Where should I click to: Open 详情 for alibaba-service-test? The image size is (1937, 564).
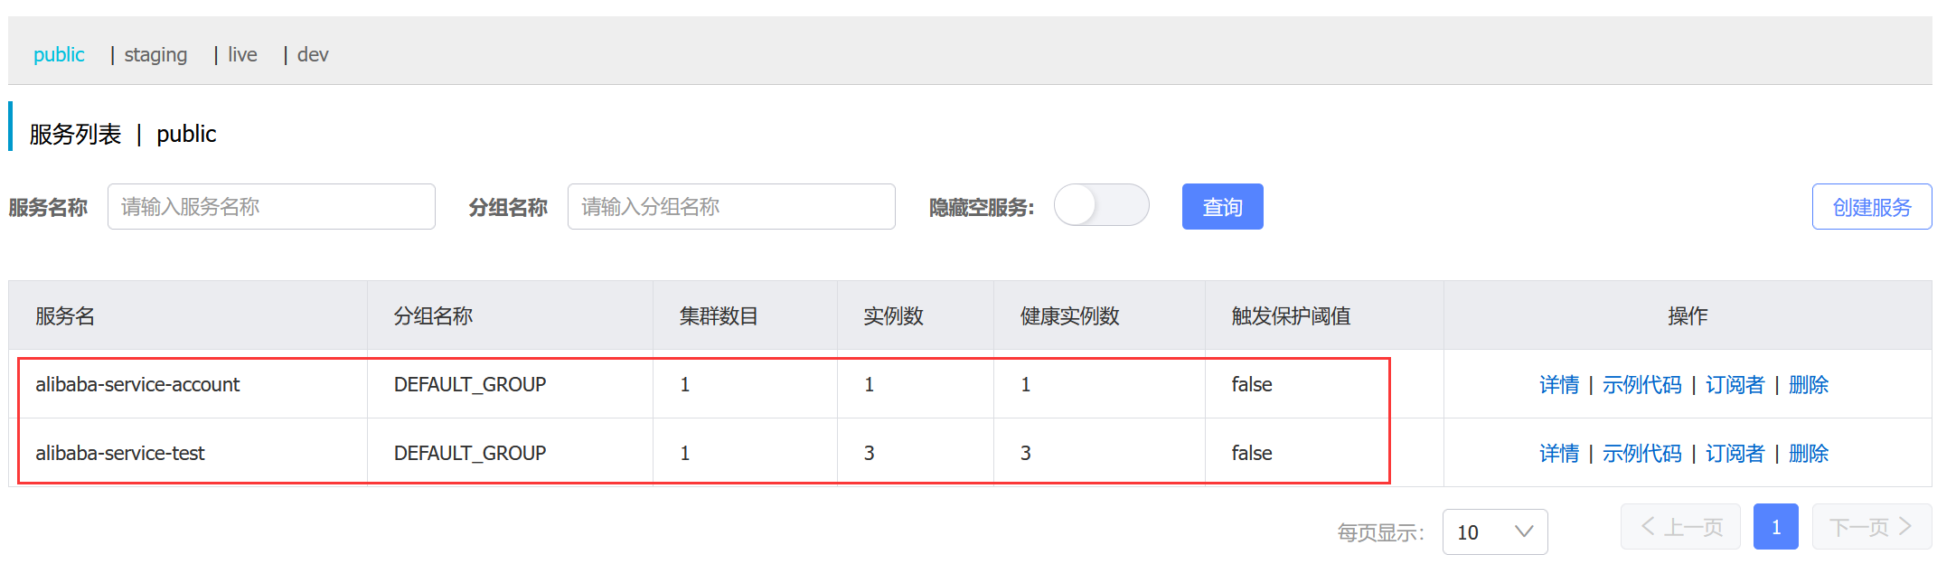click(1559, 454)
